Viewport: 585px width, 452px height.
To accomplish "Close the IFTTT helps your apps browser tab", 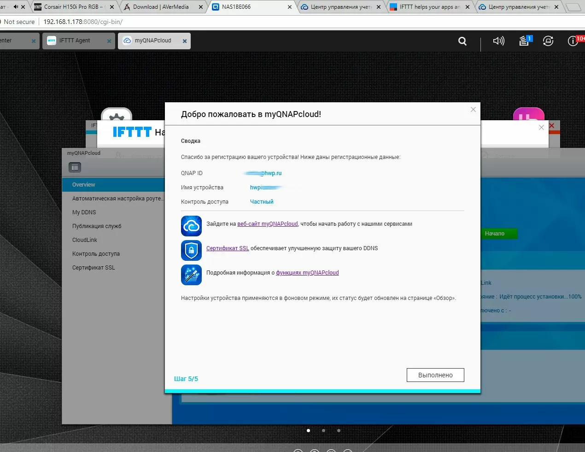I will click(x=468, y=7).
